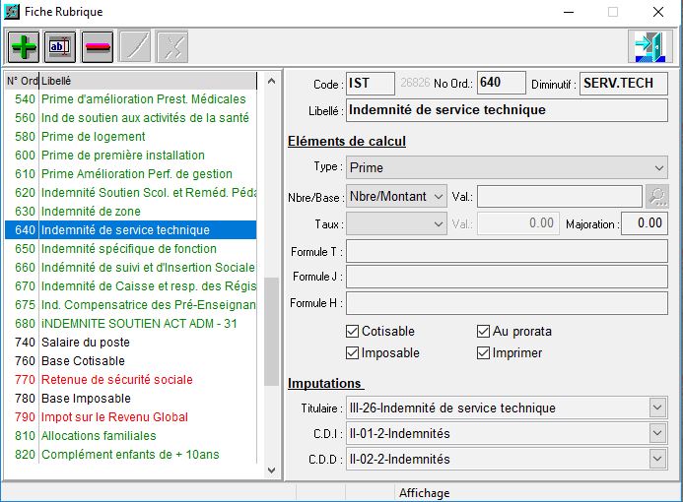Select row 680 iNDEMNITE SOUTIEN ACT ADM

[x=131, y=324]
